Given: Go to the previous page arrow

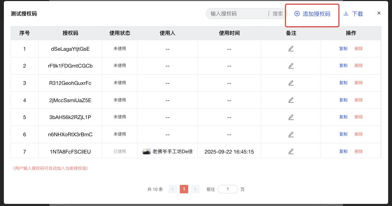Looking at the screenshot, I should pos(173,189).
